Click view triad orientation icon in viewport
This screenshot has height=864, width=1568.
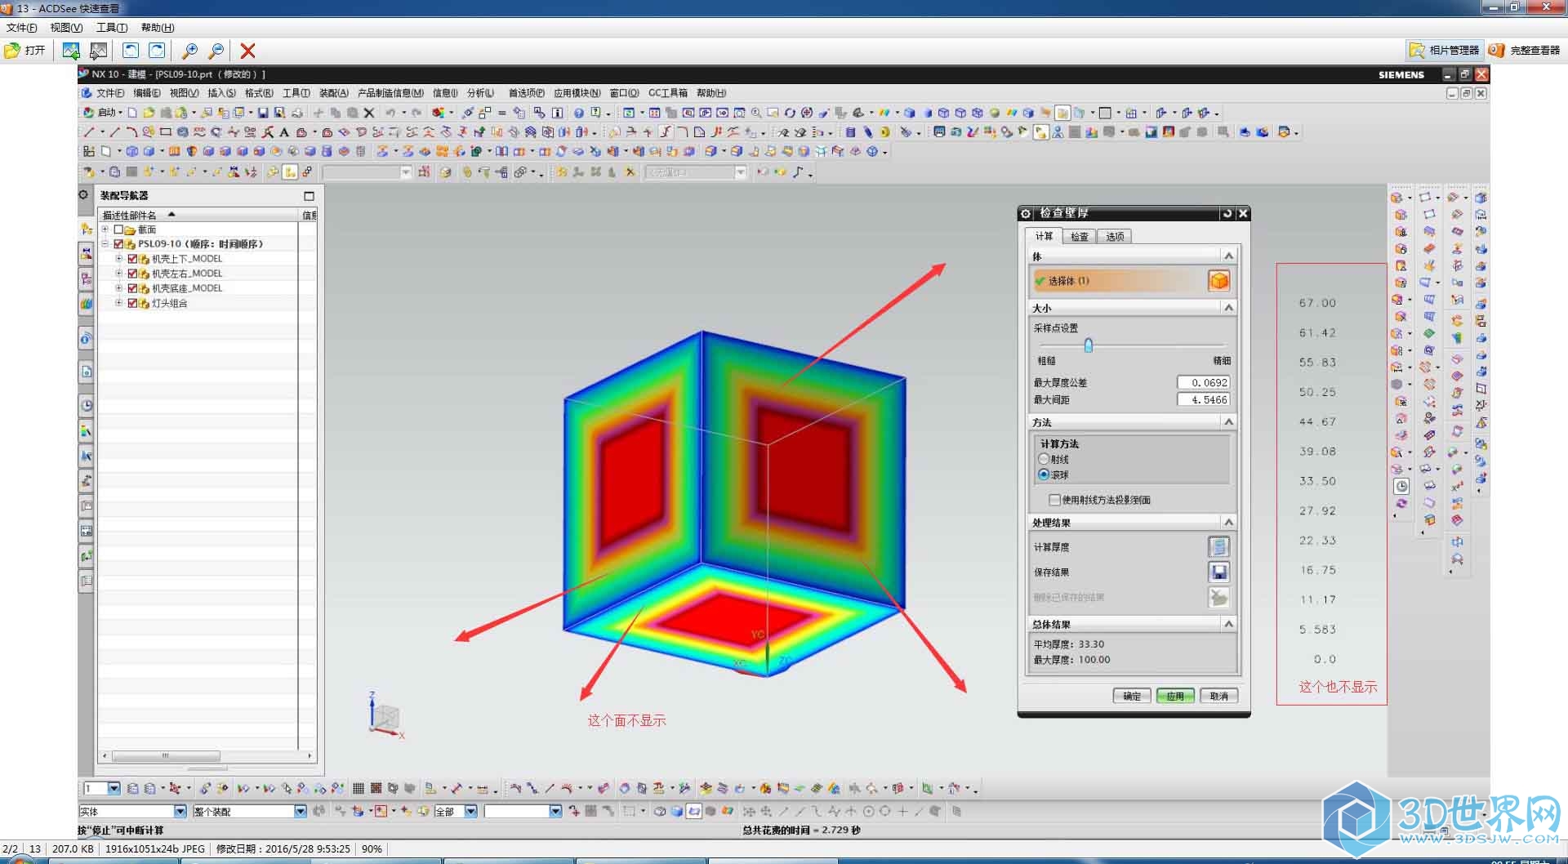click(384, 715)
